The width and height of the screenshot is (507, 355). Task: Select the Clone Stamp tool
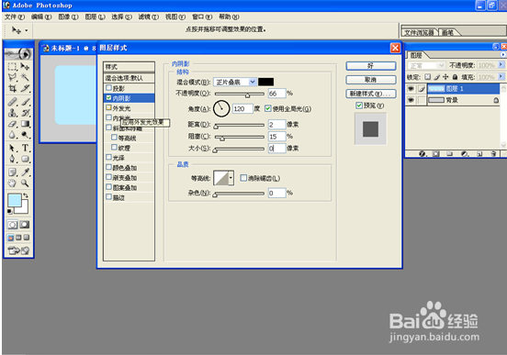[12, 113]
